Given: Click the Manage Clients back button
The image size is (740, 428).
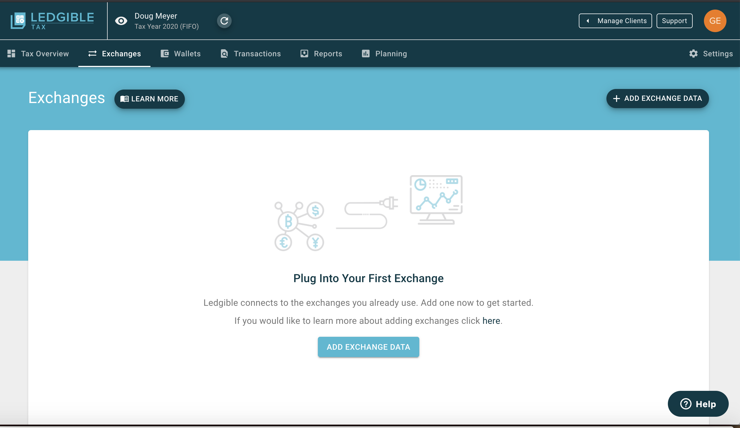Looking at the screenshot, I should (615, 21).
